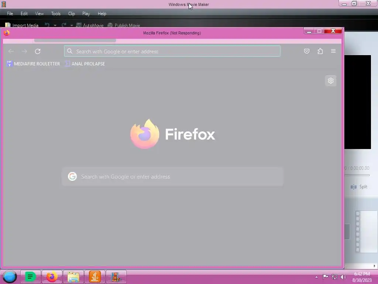This screenshot has height=284, width=378.
Task: Click Import Media in Movie Maker
Action: [22, 25]
